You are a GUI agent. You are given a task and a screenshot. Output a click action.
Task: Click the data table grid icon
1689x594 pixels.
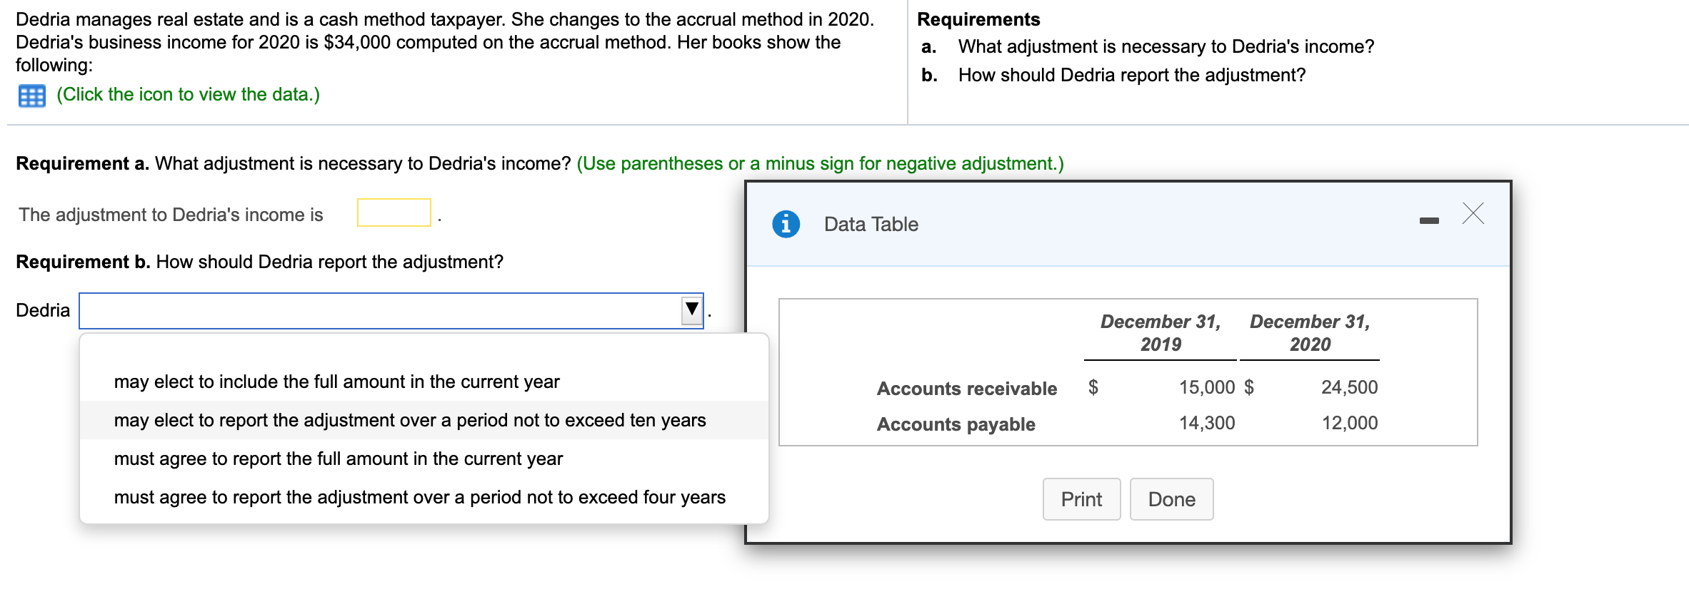(x=31, y=96)
